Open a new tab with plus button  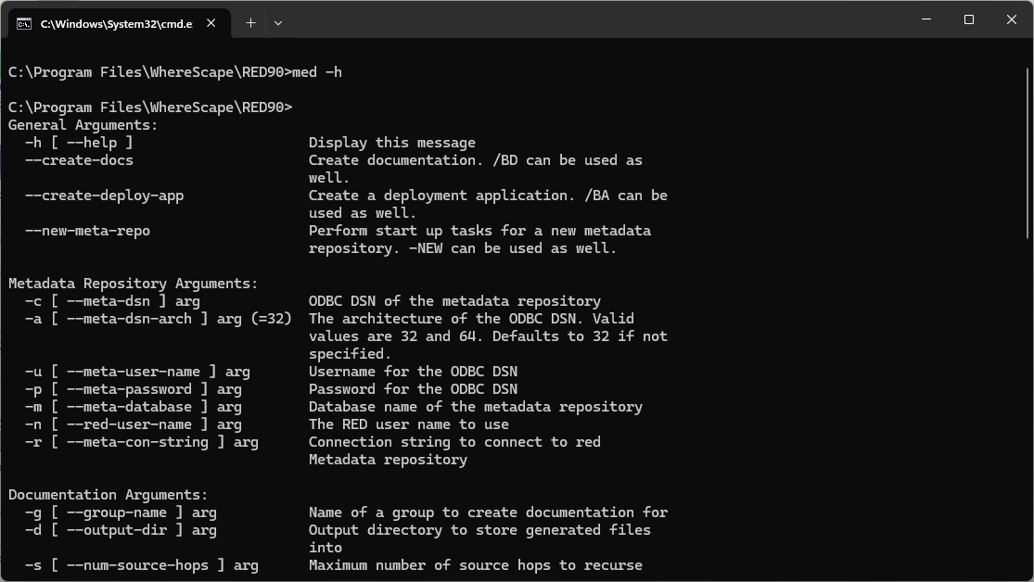250,23
